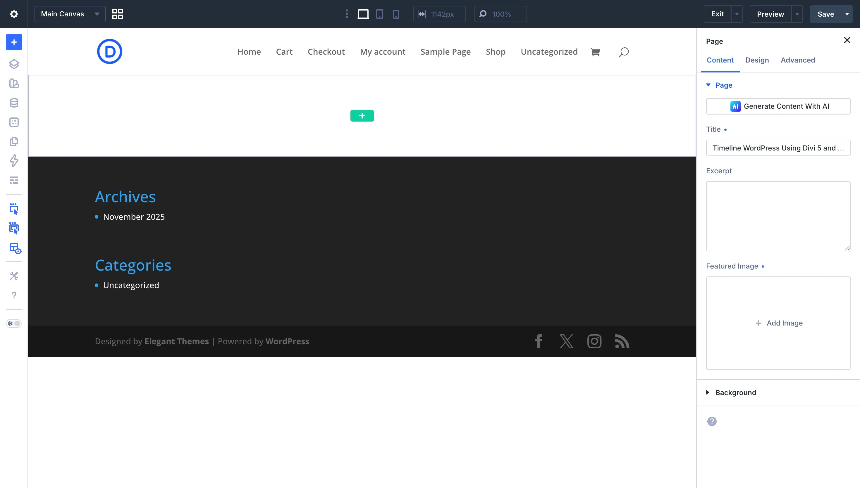Click the Home menu item

pyautogui.click(x=249, y=52)
